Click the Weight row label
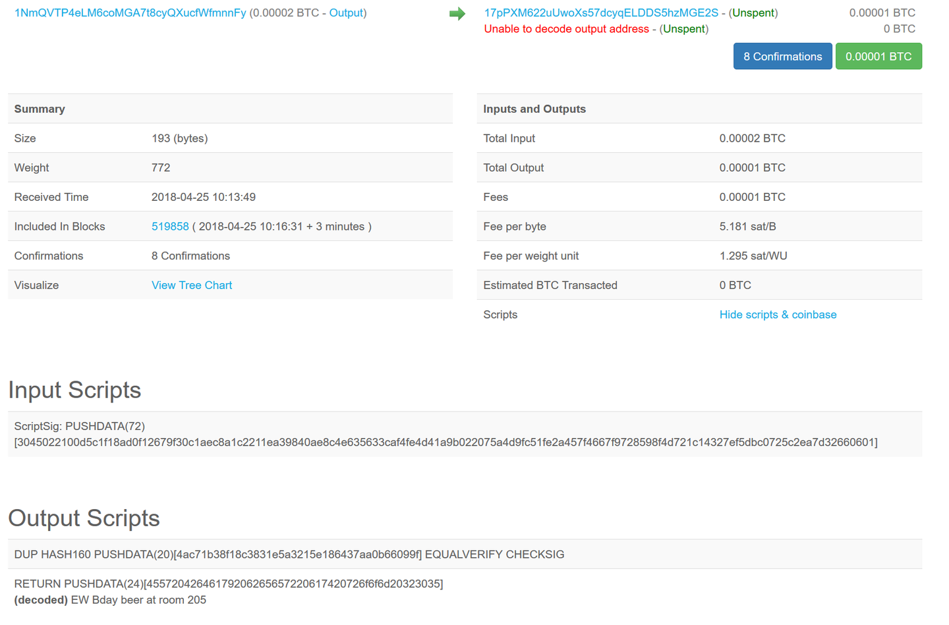 32,168
